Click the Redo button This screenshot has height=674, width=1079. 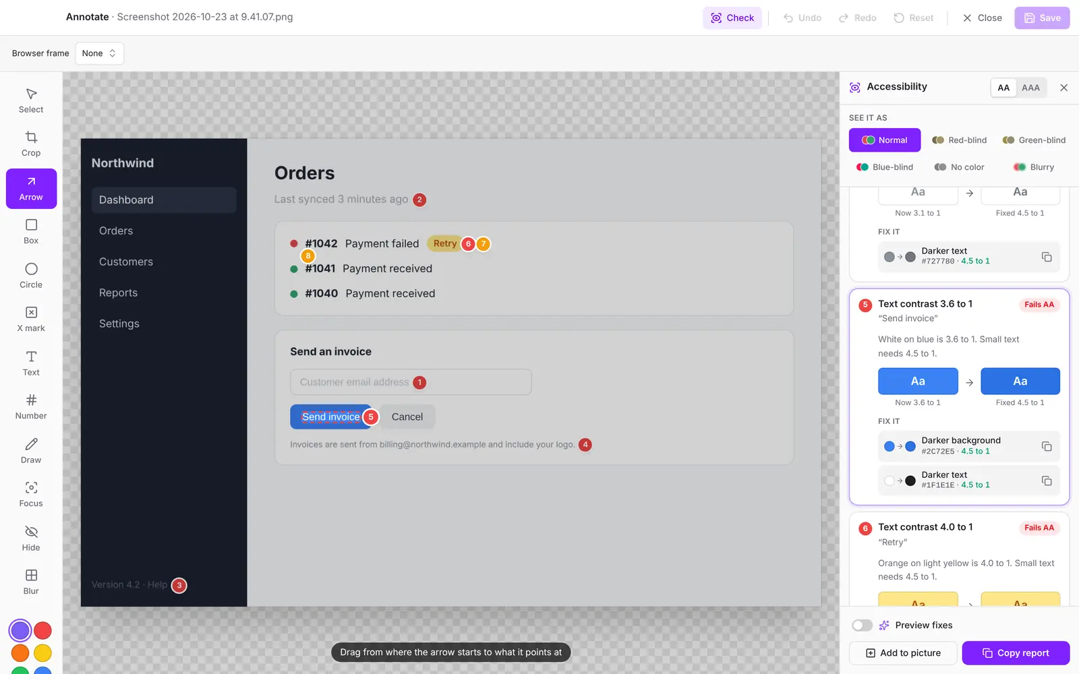point(858,18)
